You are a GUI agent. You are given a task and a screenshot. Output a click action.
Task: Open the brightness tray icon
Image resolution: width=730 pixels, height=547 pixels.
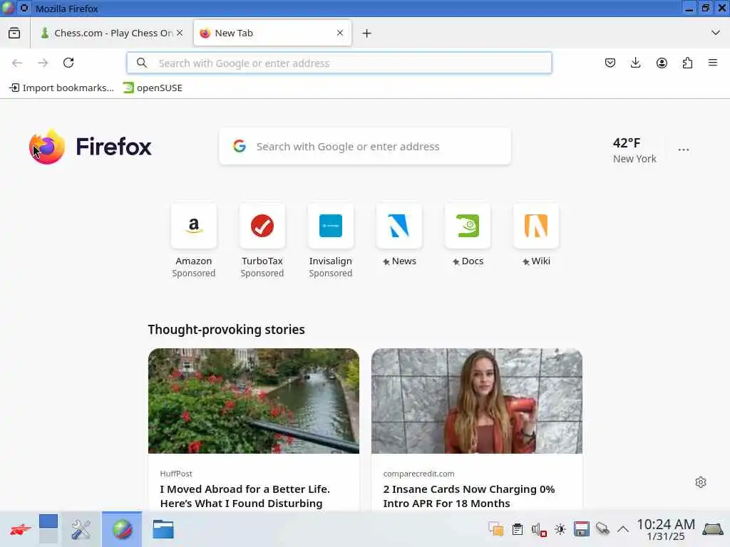[560, 529]
